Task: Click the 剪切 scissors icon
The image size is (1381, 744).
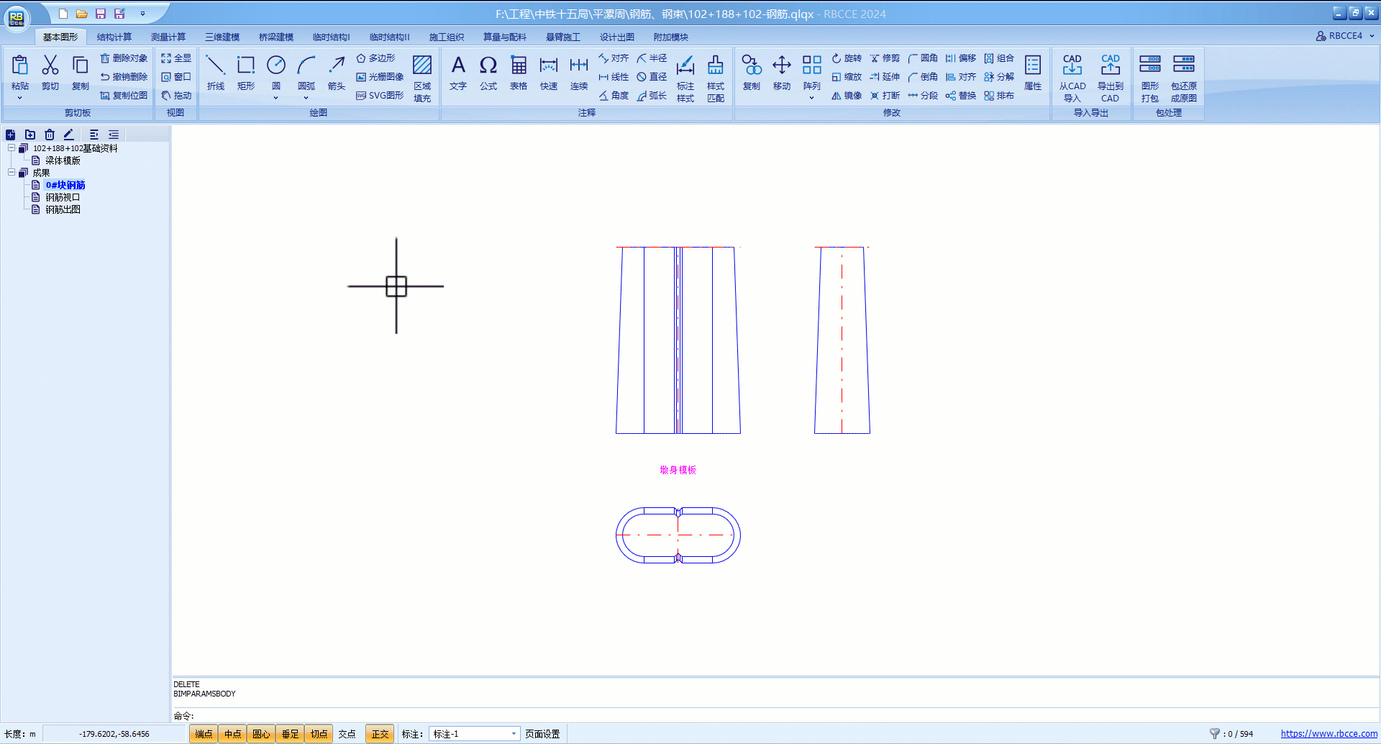Action: (50, 72)
